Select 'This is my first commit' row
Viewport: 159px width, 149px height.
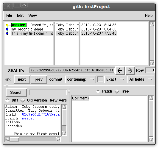[32, 33]
